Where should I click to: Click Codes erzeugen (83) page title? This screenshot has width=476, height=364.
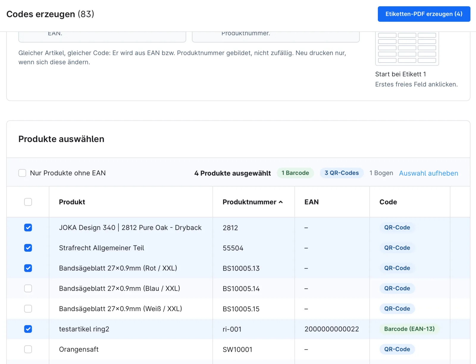pos(50,14)
